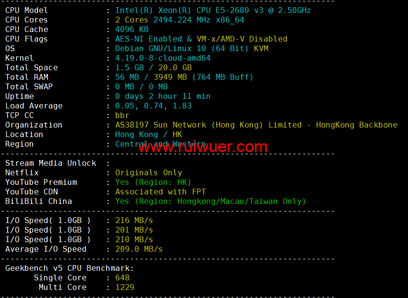The image size is (408, 298).
Task: Select the Netflix Originals Only result
Action: (149, 173)
